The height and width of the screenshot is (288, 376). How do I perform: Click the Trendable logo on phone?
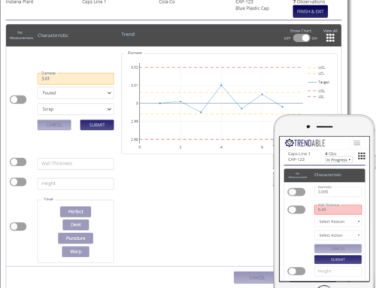(x=305, y=143)
